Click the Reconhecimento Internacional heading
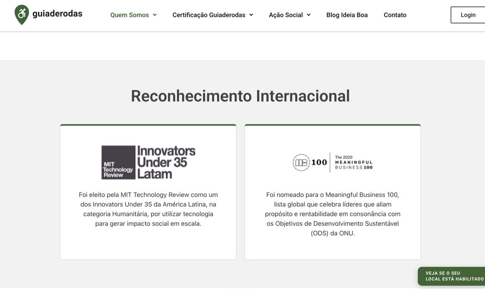The image size is (485, 289). [x=240, y=96]
